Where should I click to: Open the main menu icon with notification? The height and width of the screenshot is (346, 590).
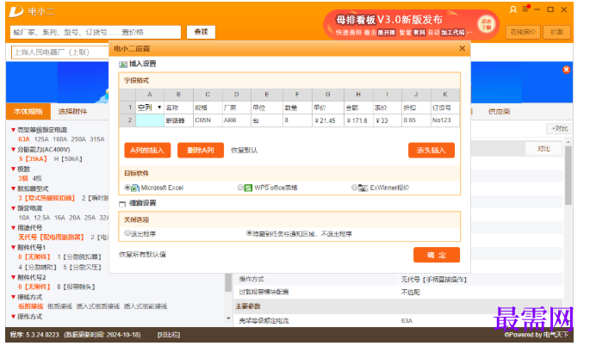[x=525, y=9]
